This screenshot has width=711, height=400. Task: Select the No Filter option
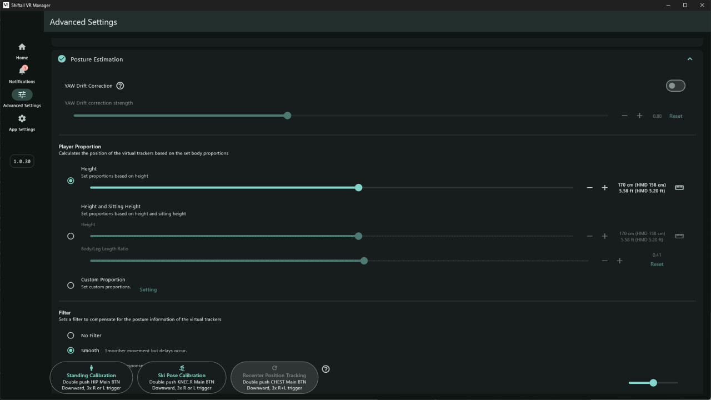tap(71, 335)
